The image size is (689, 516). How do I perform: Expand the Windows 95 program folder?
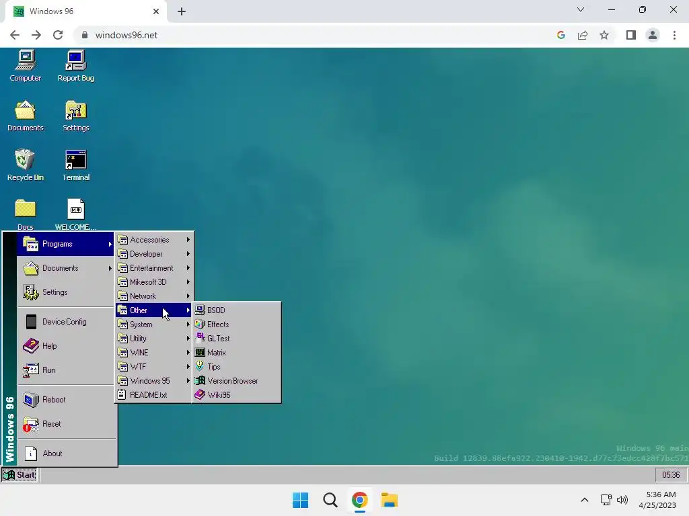[x=154, y=380]
